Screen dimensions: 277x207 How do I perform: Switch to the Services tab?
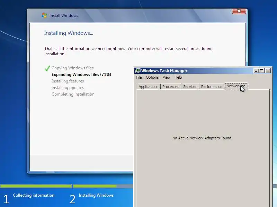coord(190,87)
